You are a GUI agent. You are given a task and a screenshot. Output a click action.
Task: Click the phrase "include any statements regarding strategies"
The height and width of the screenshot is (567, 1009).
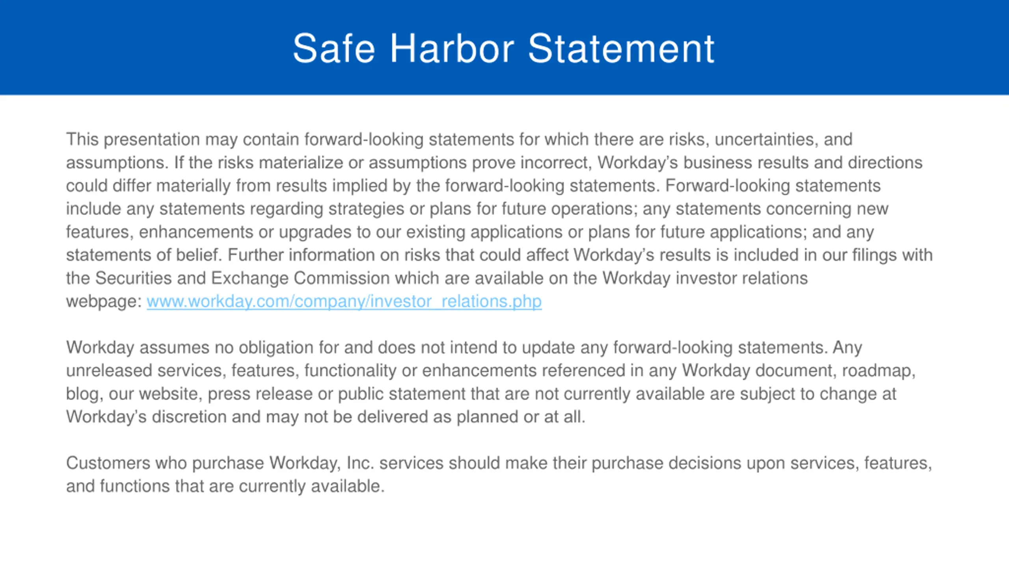[235, 209]
